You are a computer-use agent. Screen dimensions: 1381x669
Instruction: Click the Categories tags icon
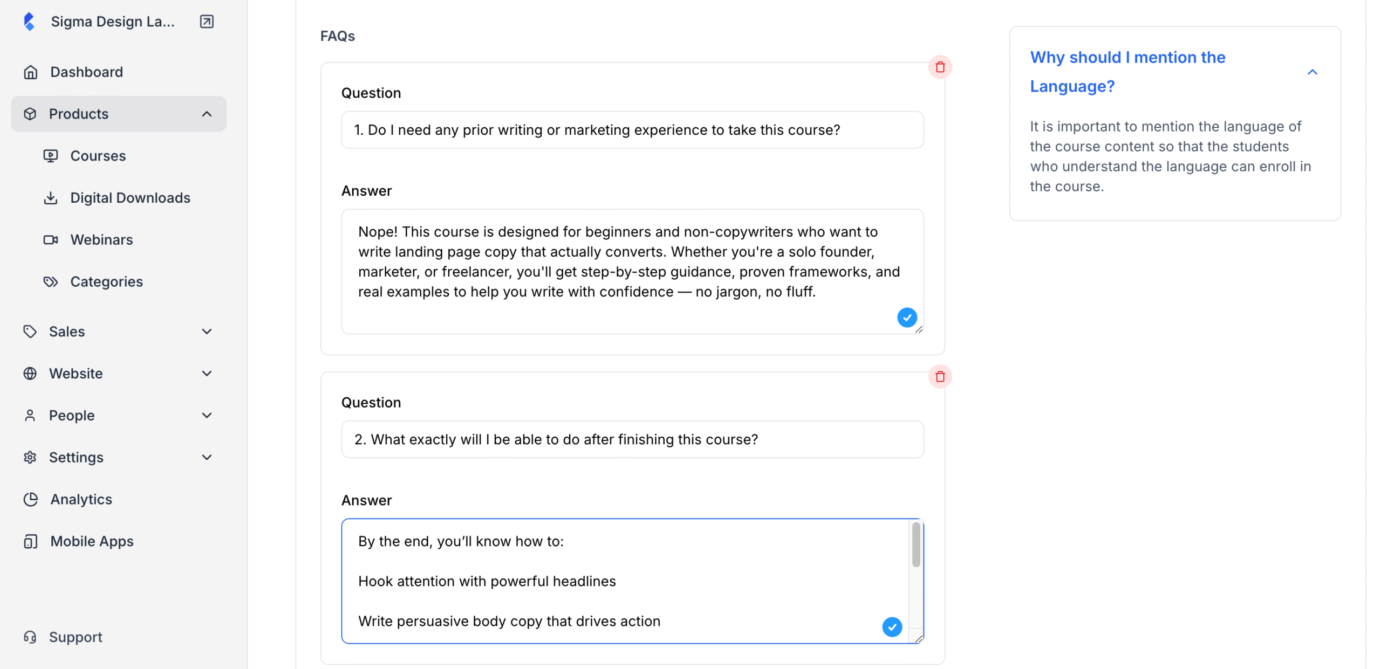(51, 282)
